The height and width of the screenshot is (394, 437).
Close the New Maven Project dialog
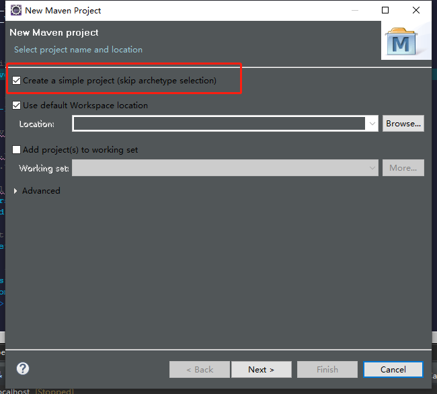415,10
